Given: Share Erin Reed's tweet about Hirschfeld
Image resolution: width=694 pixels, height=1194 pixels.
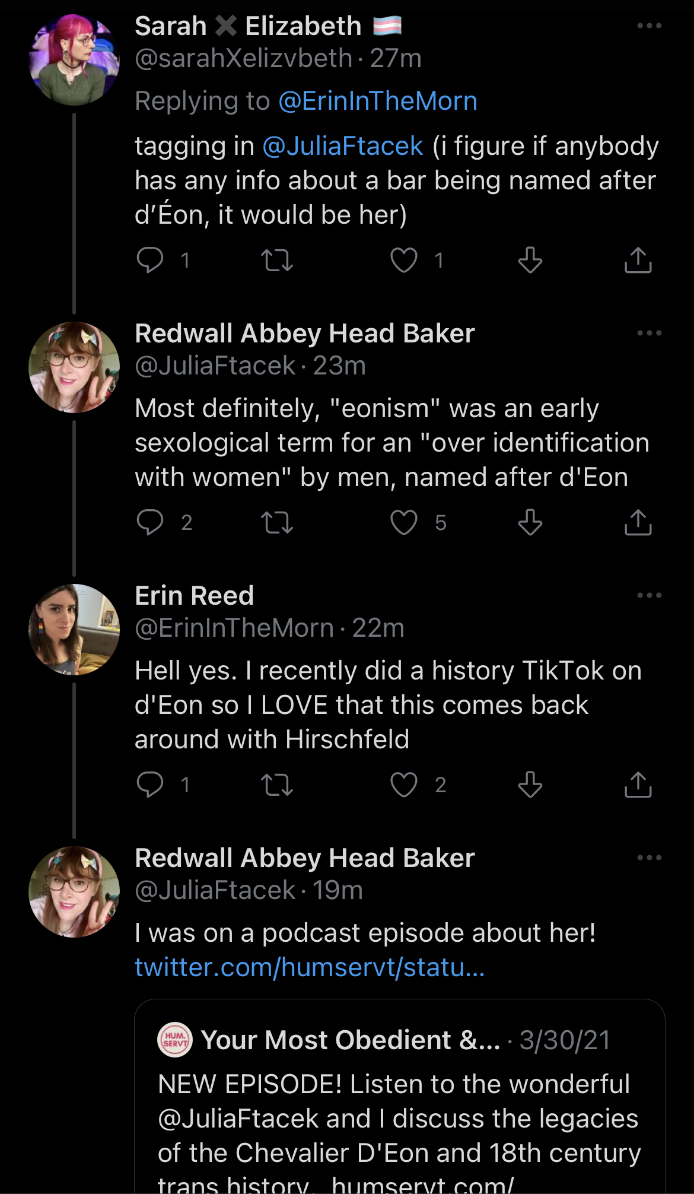Looking at the screenshot, I should pos(638,785).
